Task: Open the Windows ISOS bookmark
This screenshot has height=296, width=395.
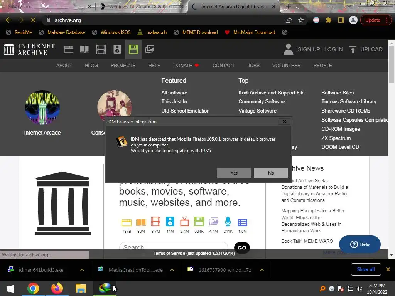Action: point(111,32)
